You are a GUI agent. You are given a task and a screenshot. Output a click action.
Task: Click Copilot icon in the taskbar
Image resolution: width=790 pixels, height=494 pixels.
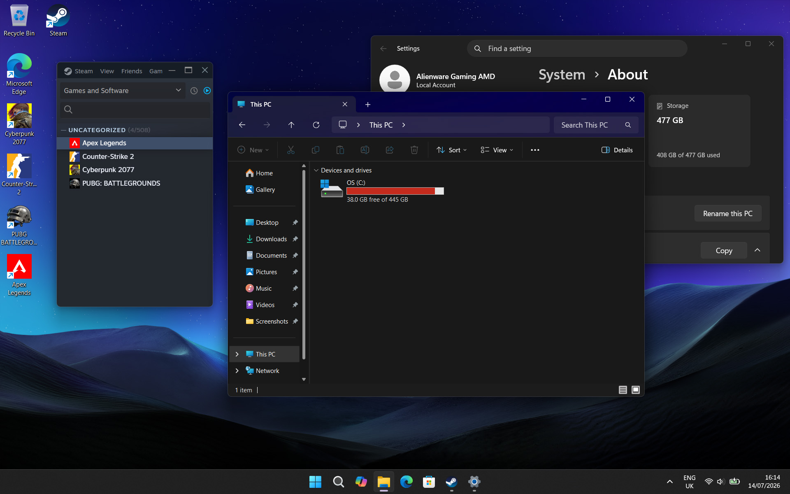tap(361, 482)
